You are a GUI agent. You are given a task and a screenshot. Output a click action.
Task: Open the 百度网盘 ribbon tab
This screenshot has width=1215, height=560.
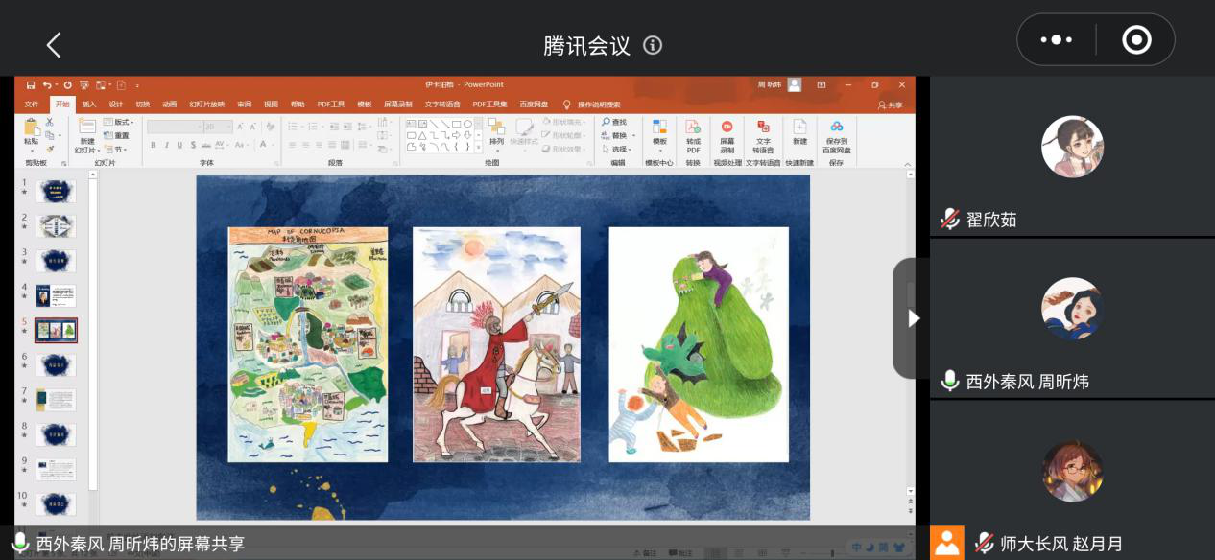pyautogui.click(x=534, y=105)
